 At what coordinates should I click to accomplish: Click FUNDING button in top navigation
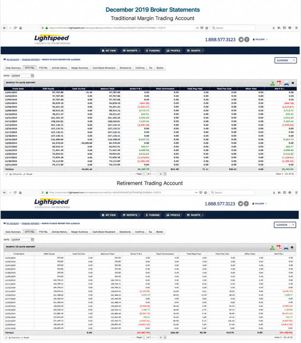tap(153, 50)
